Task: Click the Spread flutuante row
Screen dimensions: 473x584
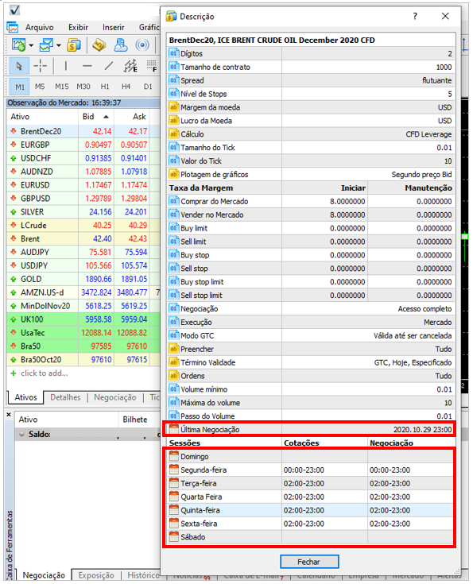Action: (x=312, y=80)
